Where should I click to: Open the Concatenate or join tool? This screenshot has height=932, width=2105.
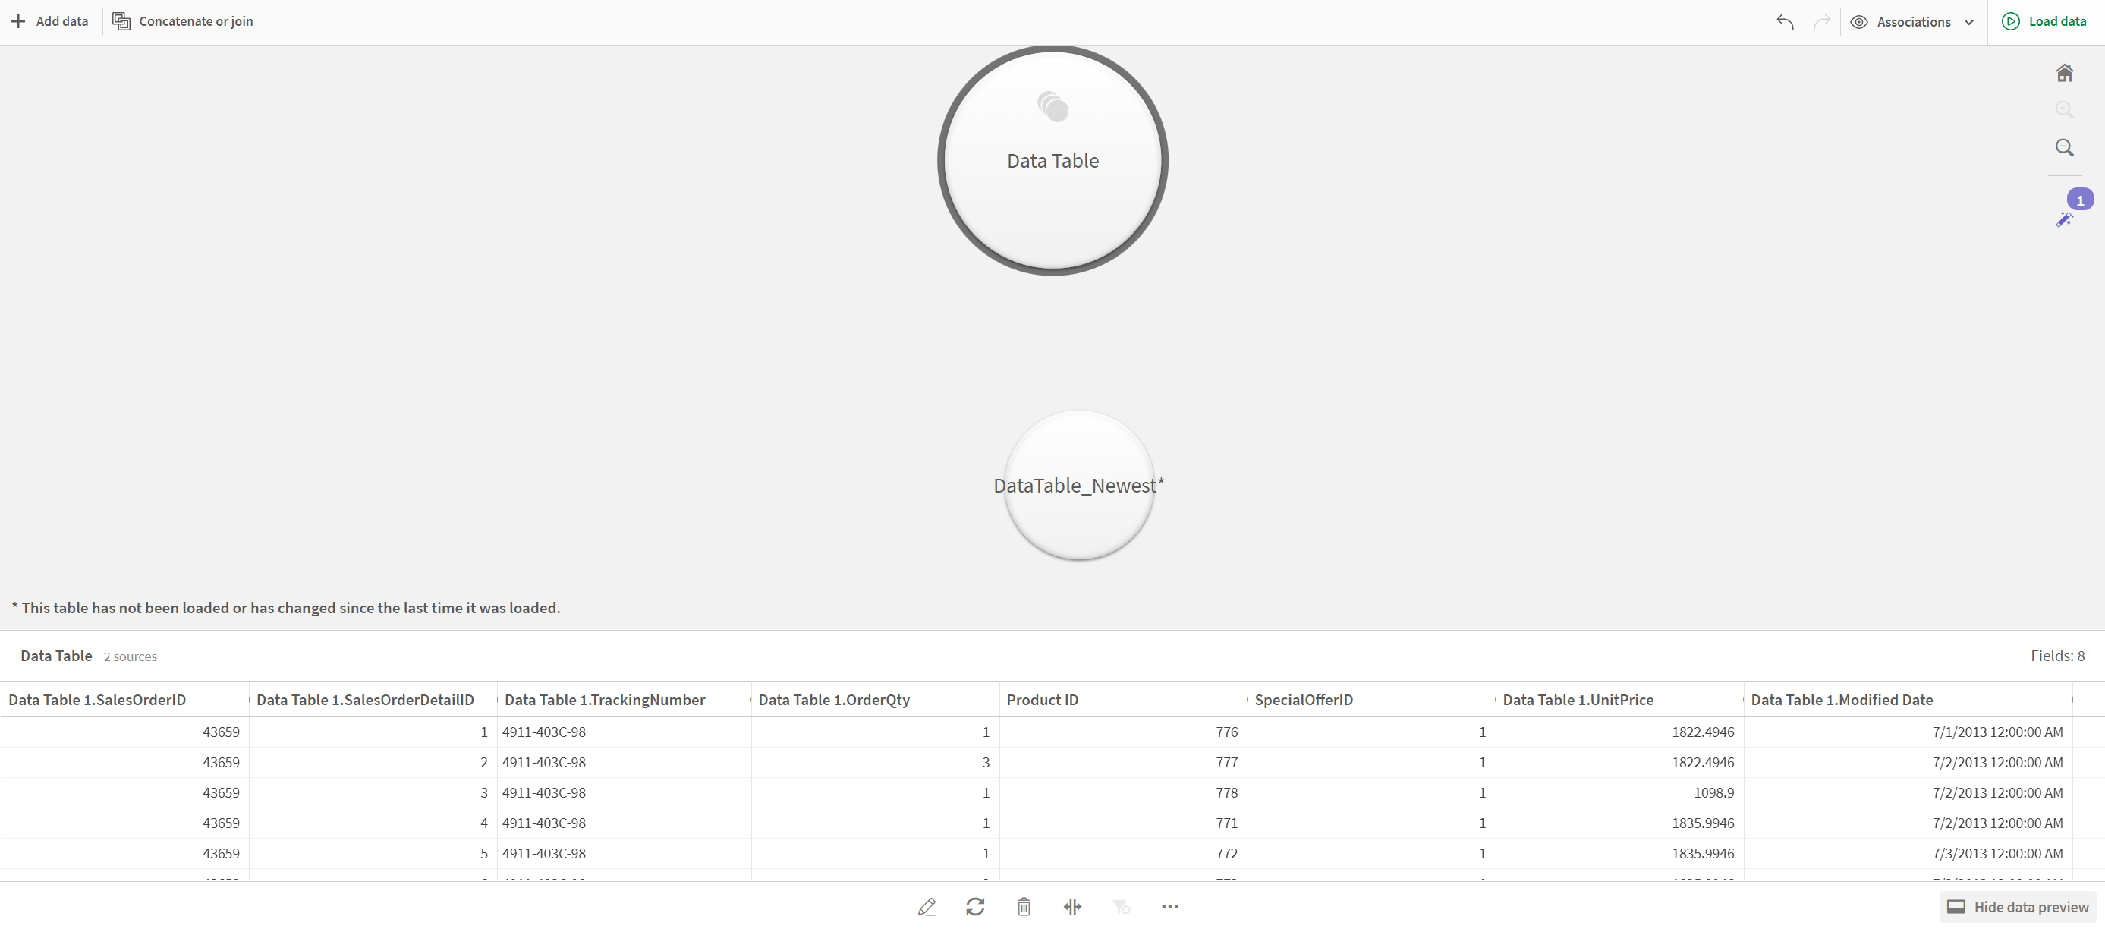tap(184, 21)
